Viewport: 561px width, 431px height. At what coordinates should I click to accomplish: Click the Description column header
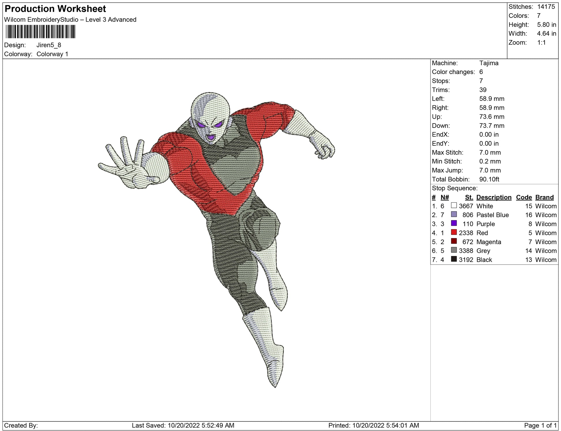tap(494, 197)
